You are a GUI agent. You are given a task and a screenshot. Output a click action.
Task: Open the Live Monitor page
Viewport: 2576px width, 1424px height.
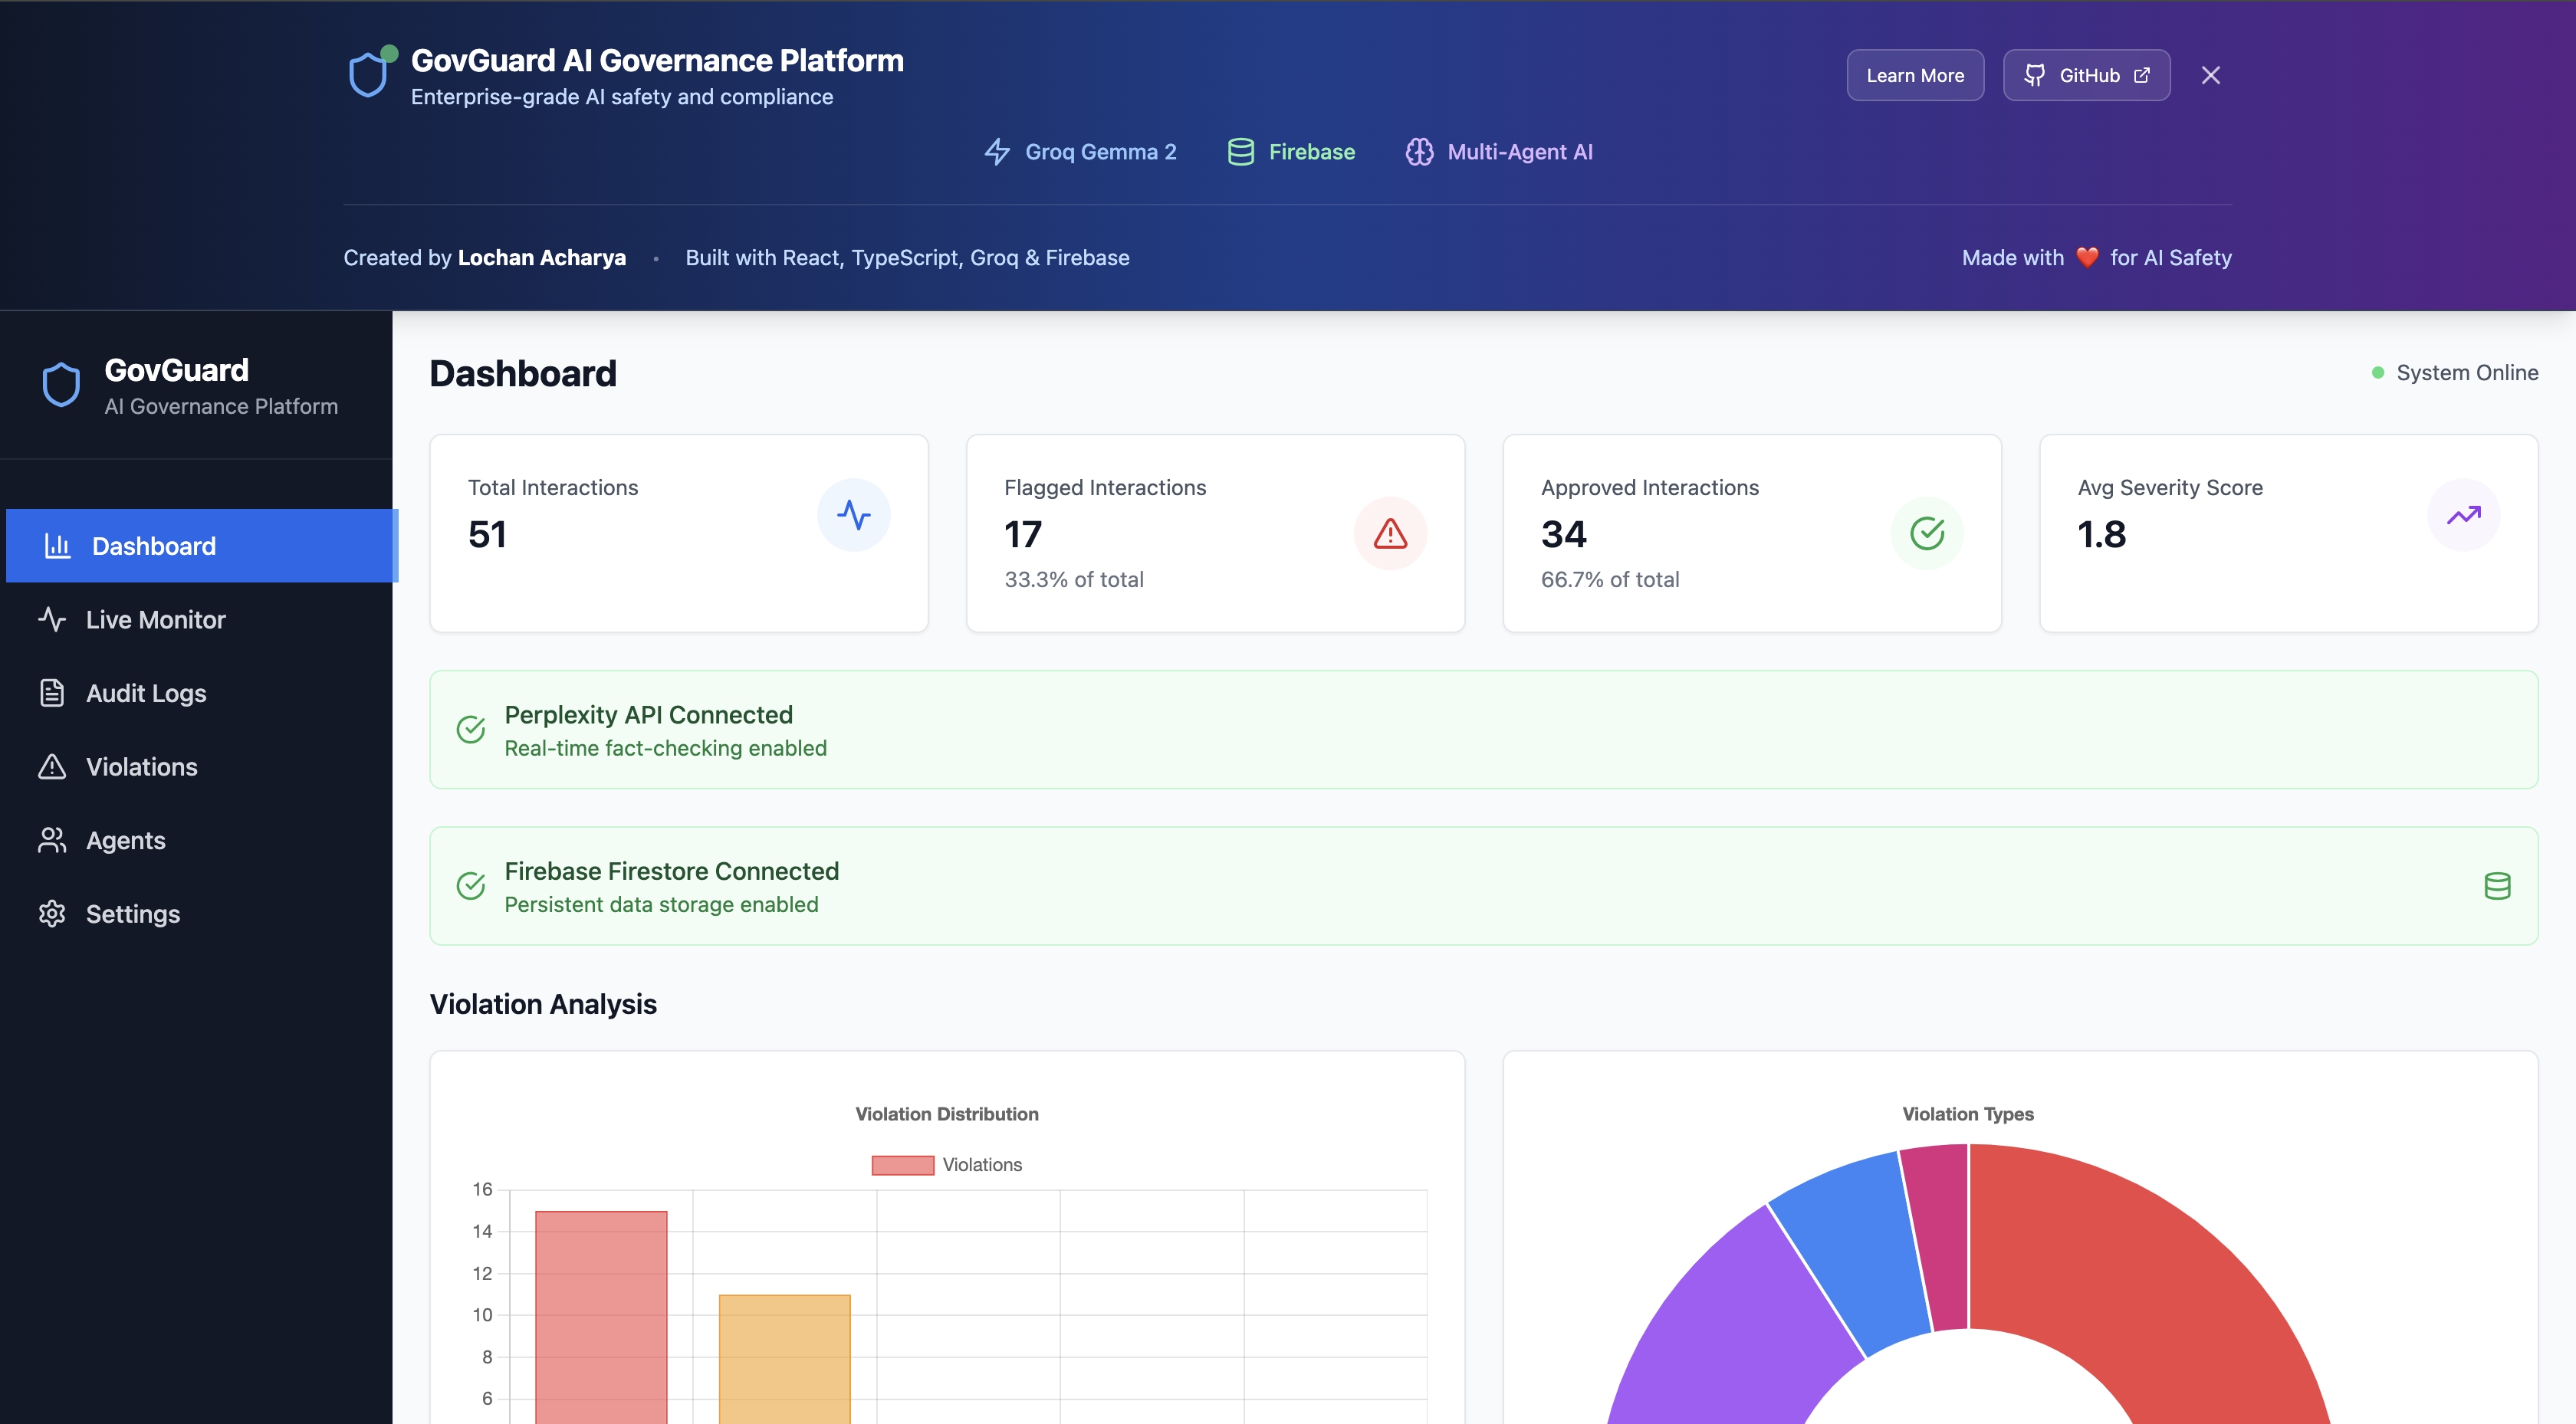click(155, 620)
